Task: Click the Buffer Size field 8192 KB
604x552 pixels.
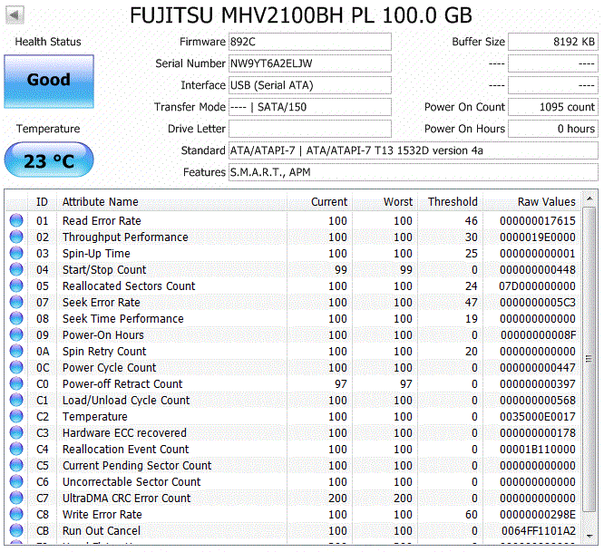Action: tap(553, 42)
